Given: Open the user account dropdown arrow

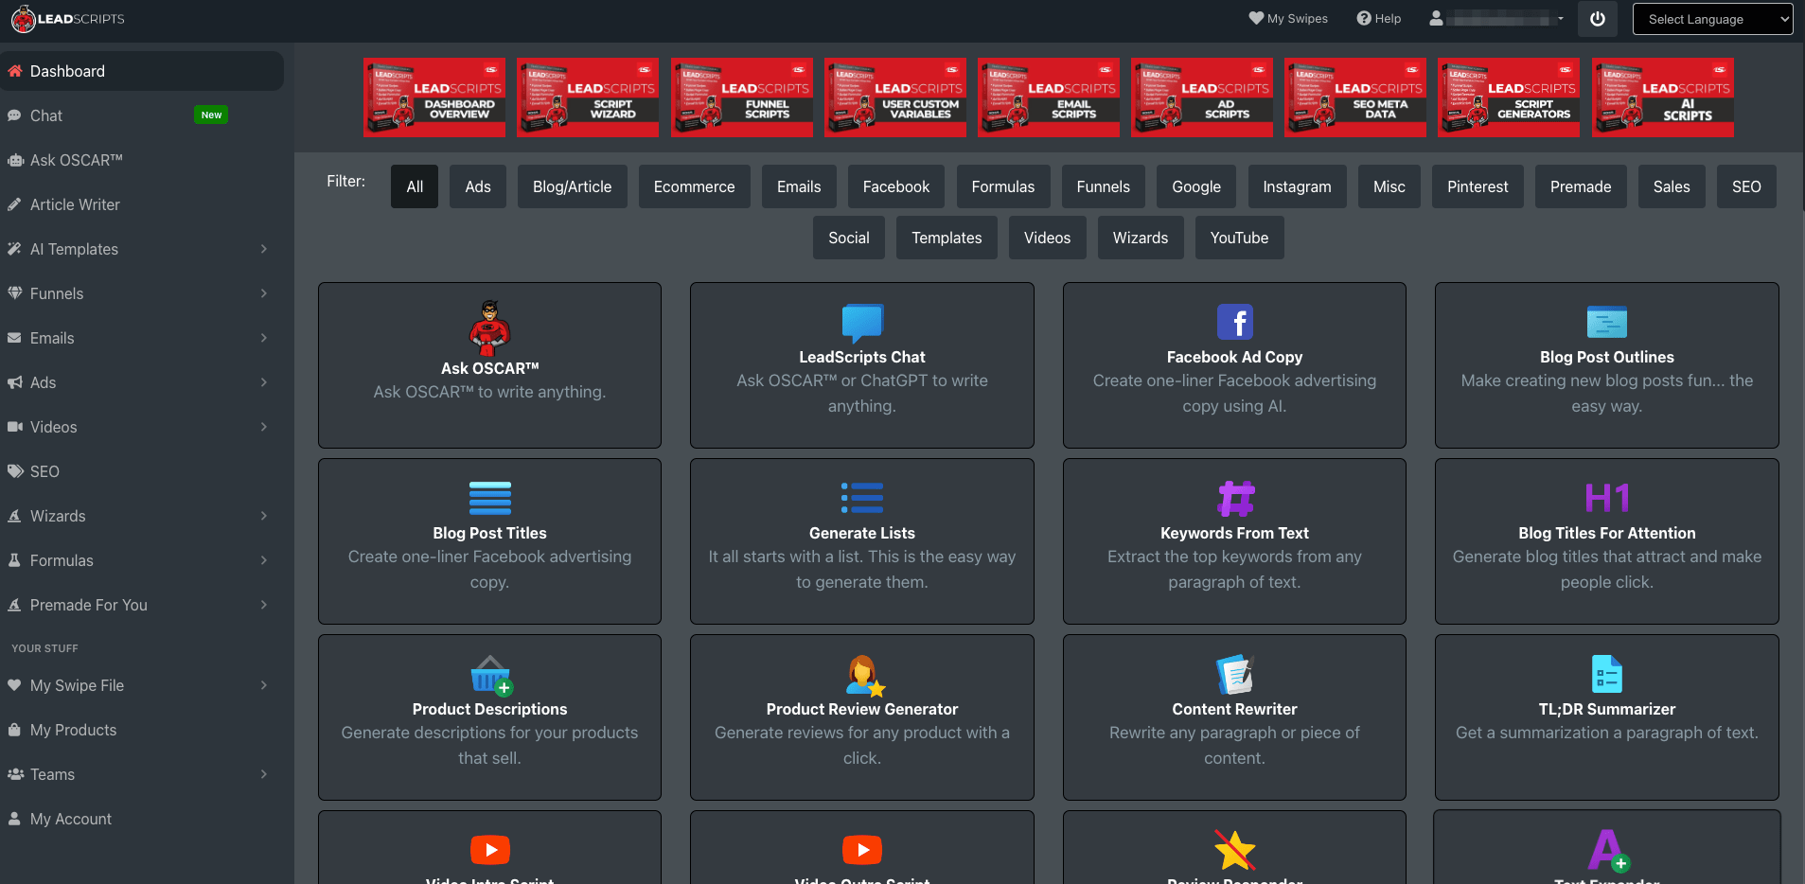Looking at the screenshot, I should 1560,19.
